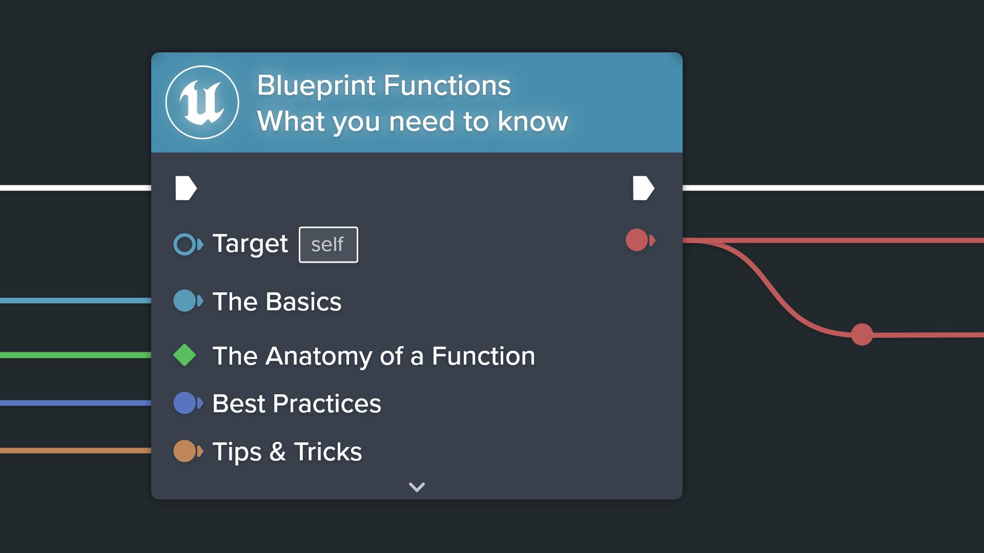The width and height of the screenshot is (984, 553).
Task: Click The Basics label
Action: tap(277, 302)
